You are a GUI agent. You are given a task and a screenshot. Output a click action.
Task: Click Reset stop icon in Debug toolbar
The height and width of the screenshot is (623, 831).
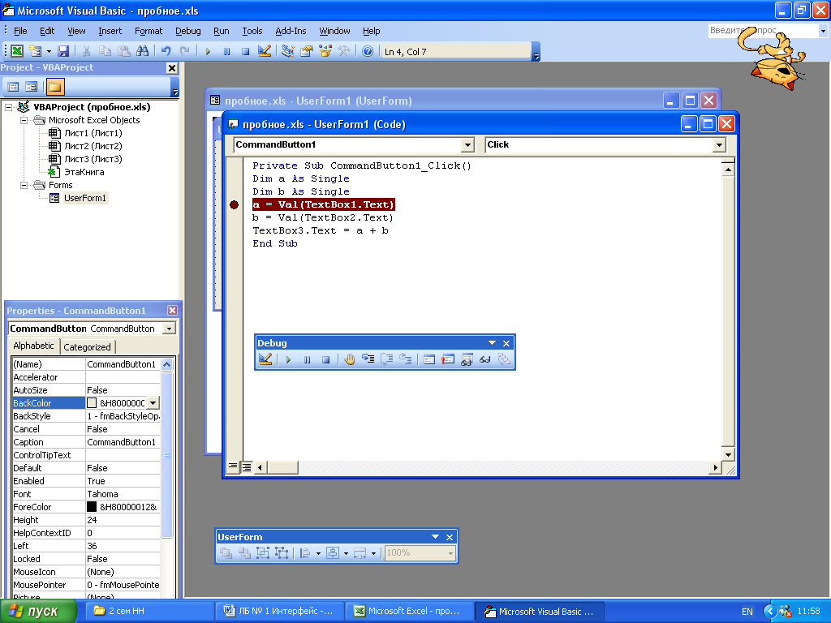pyautogui.click(x=326, y=359)
